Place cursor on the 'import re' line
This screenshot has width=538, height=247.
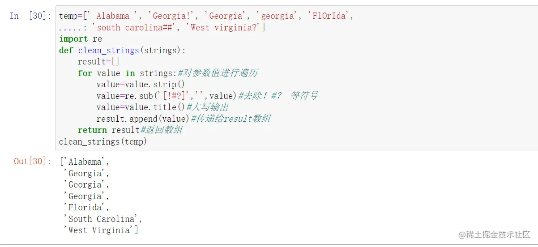pos(81,39)
